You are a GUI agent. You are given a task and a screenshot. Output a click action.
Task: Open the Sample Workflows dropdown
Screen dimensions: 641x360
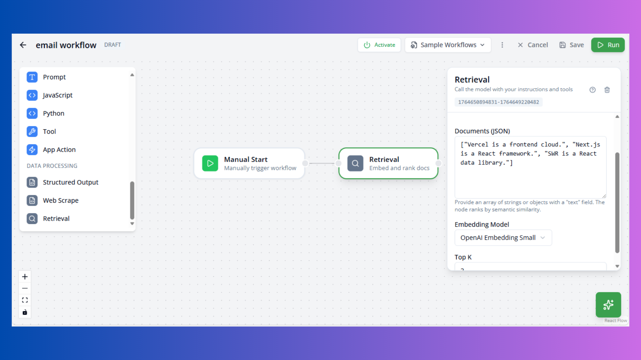448,45
